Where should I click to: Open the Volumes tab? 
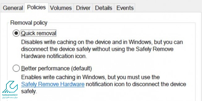pyautogui.click(x=61, y=8)
